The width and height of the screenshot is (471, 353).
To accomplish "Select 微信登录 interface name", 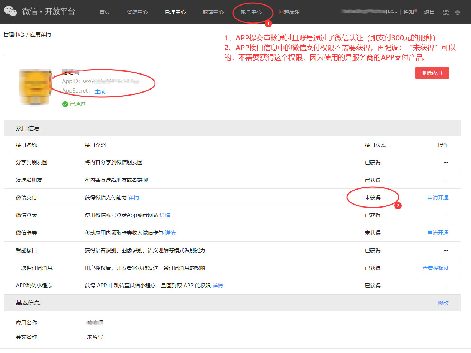I will 27,215.
